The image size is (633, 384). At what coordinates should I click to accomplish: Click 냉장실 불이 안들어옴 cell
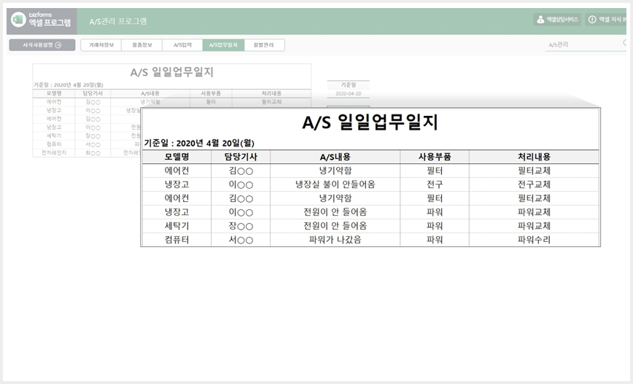[335, 185]
